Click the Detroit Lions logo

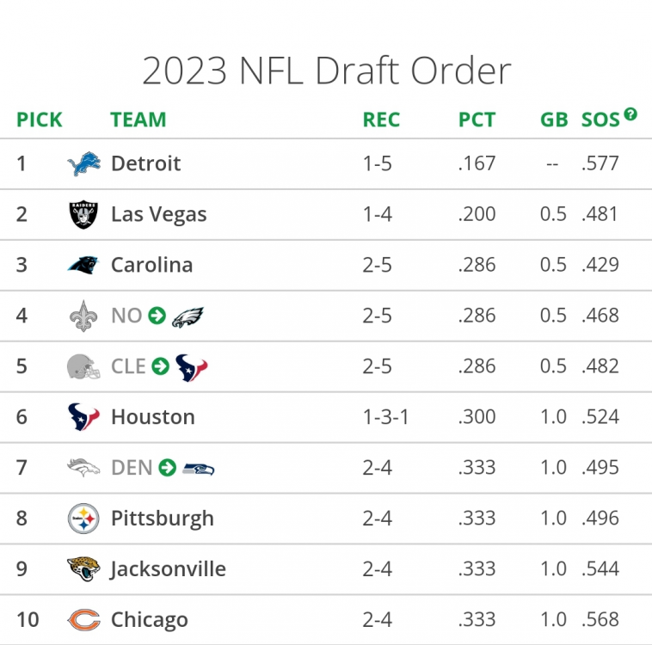click(x=83, y=163)
